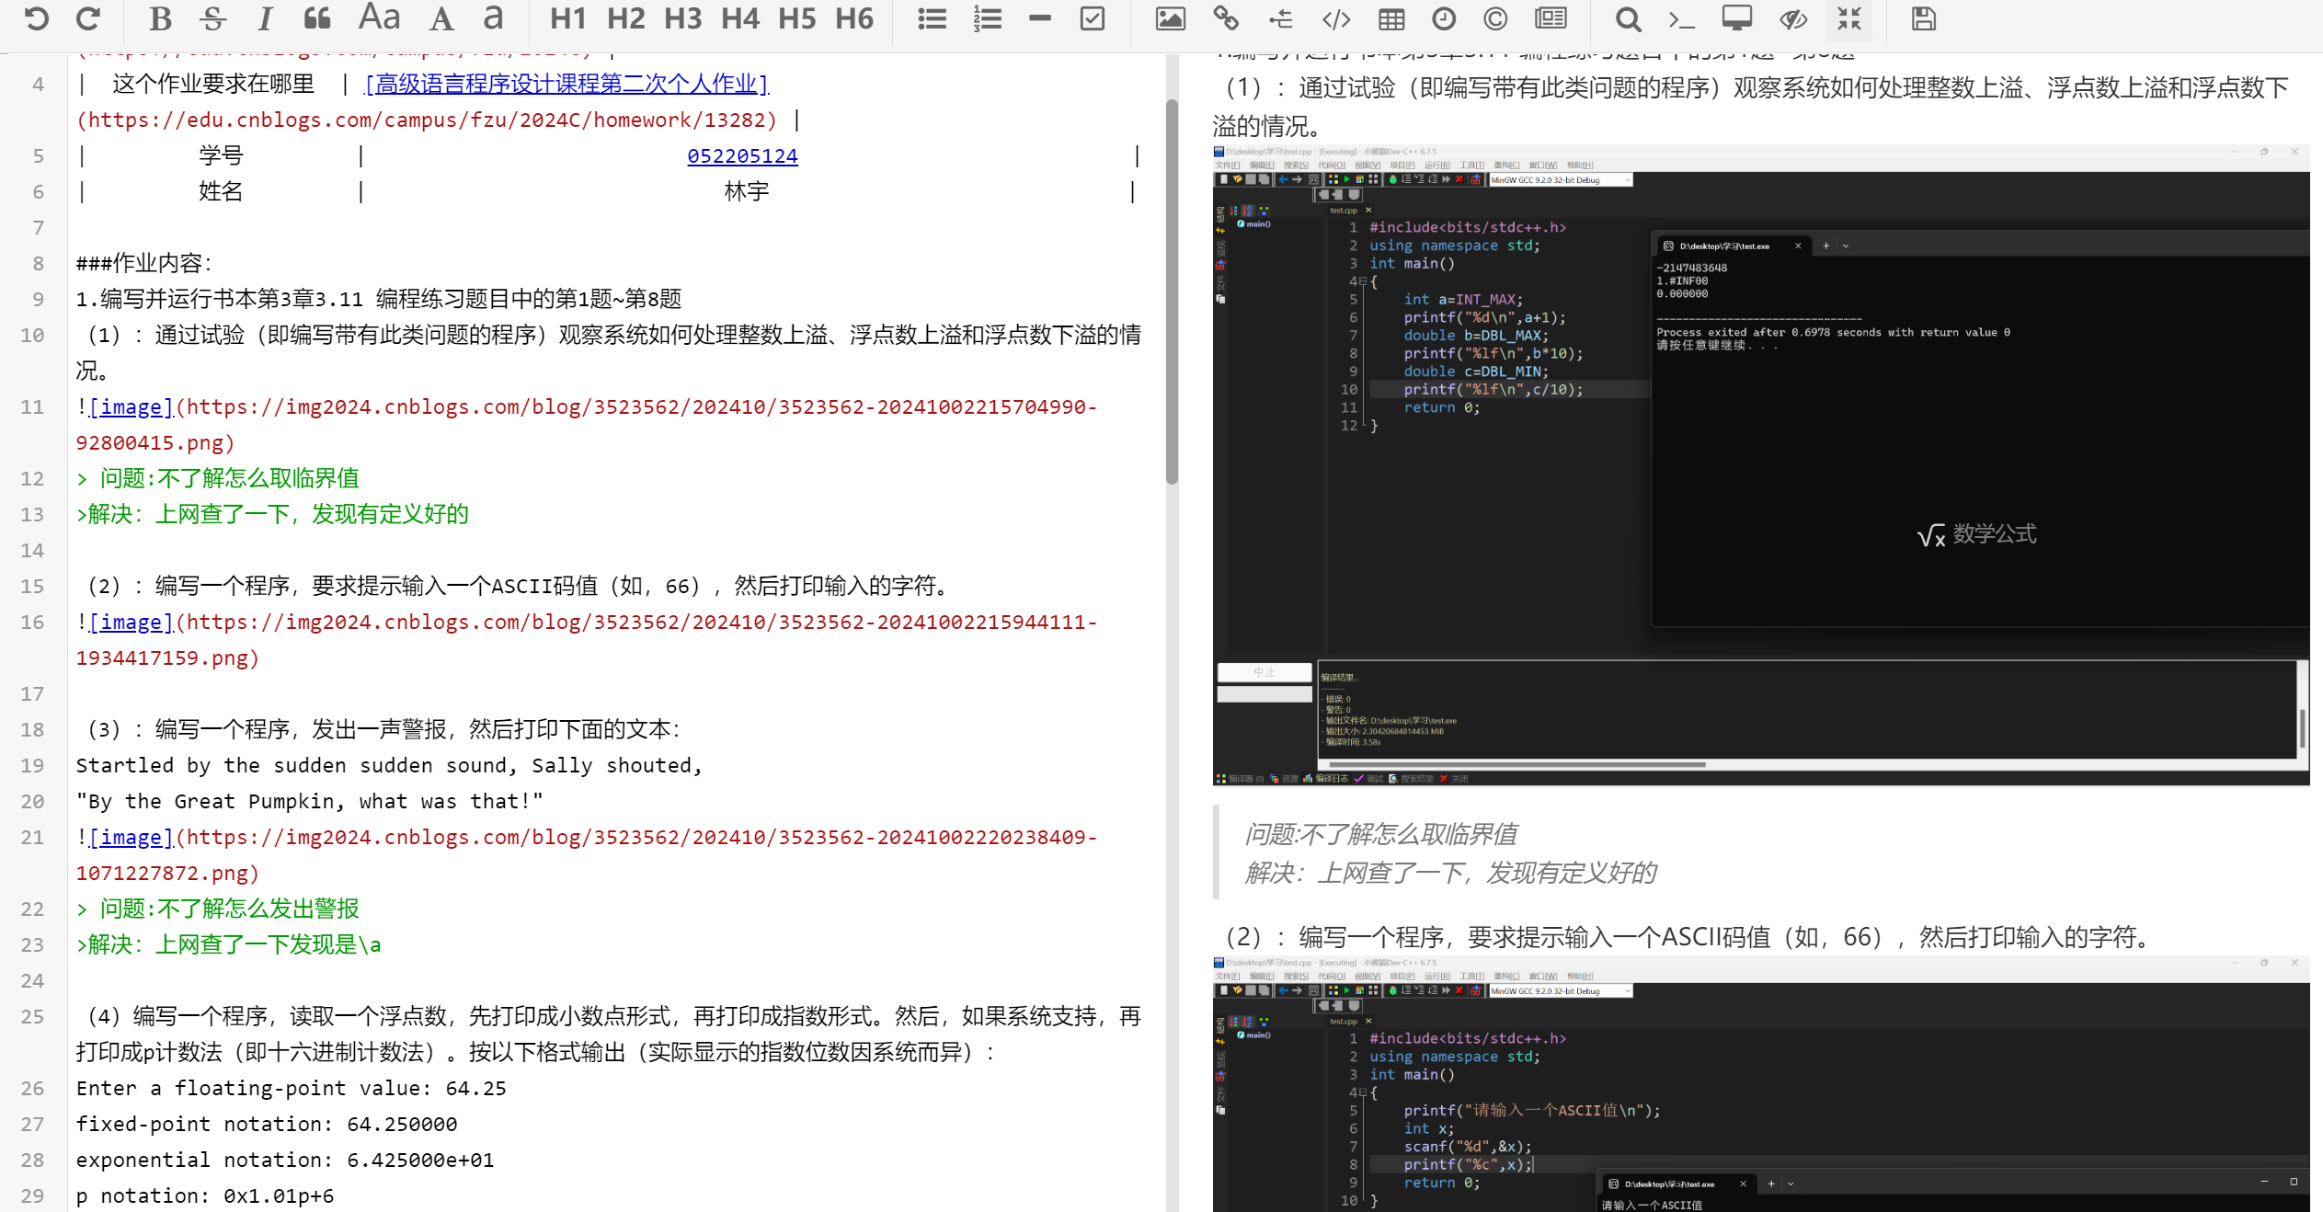Open the terminal prompt tool
Image resolution: width=2323 pixels, height=1212 pixels.
click(x=1681, y=18)
